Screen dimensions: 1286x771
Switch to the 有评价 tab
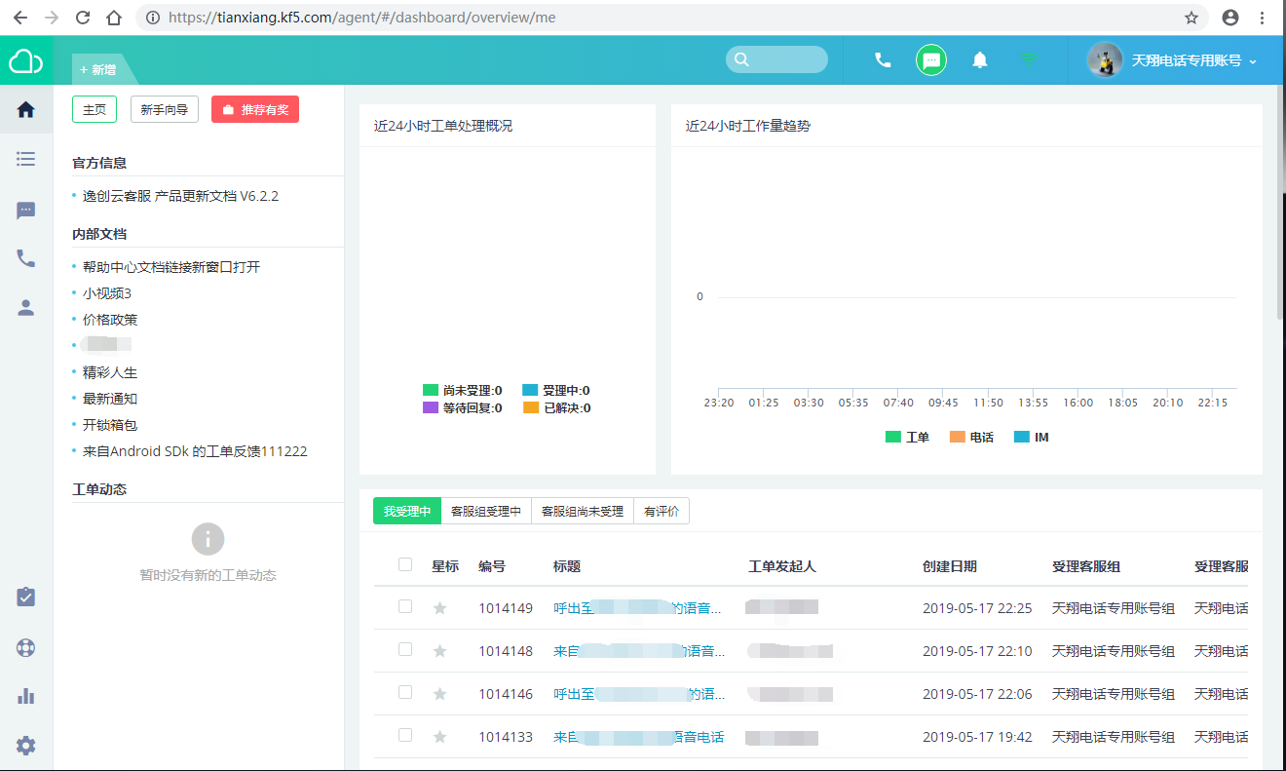pos(662,511)
